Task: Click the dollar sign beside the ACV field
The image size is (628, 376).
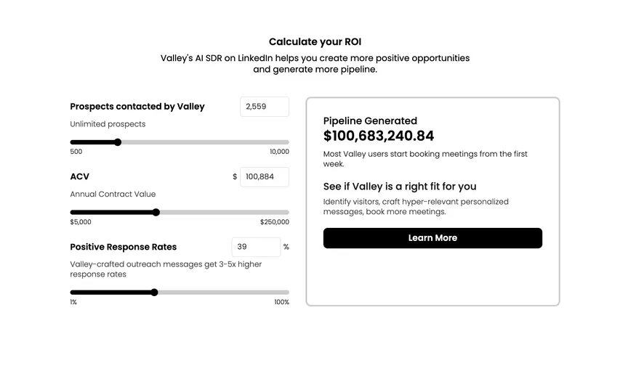Action: pyautogui.click(x=235, y=176)
